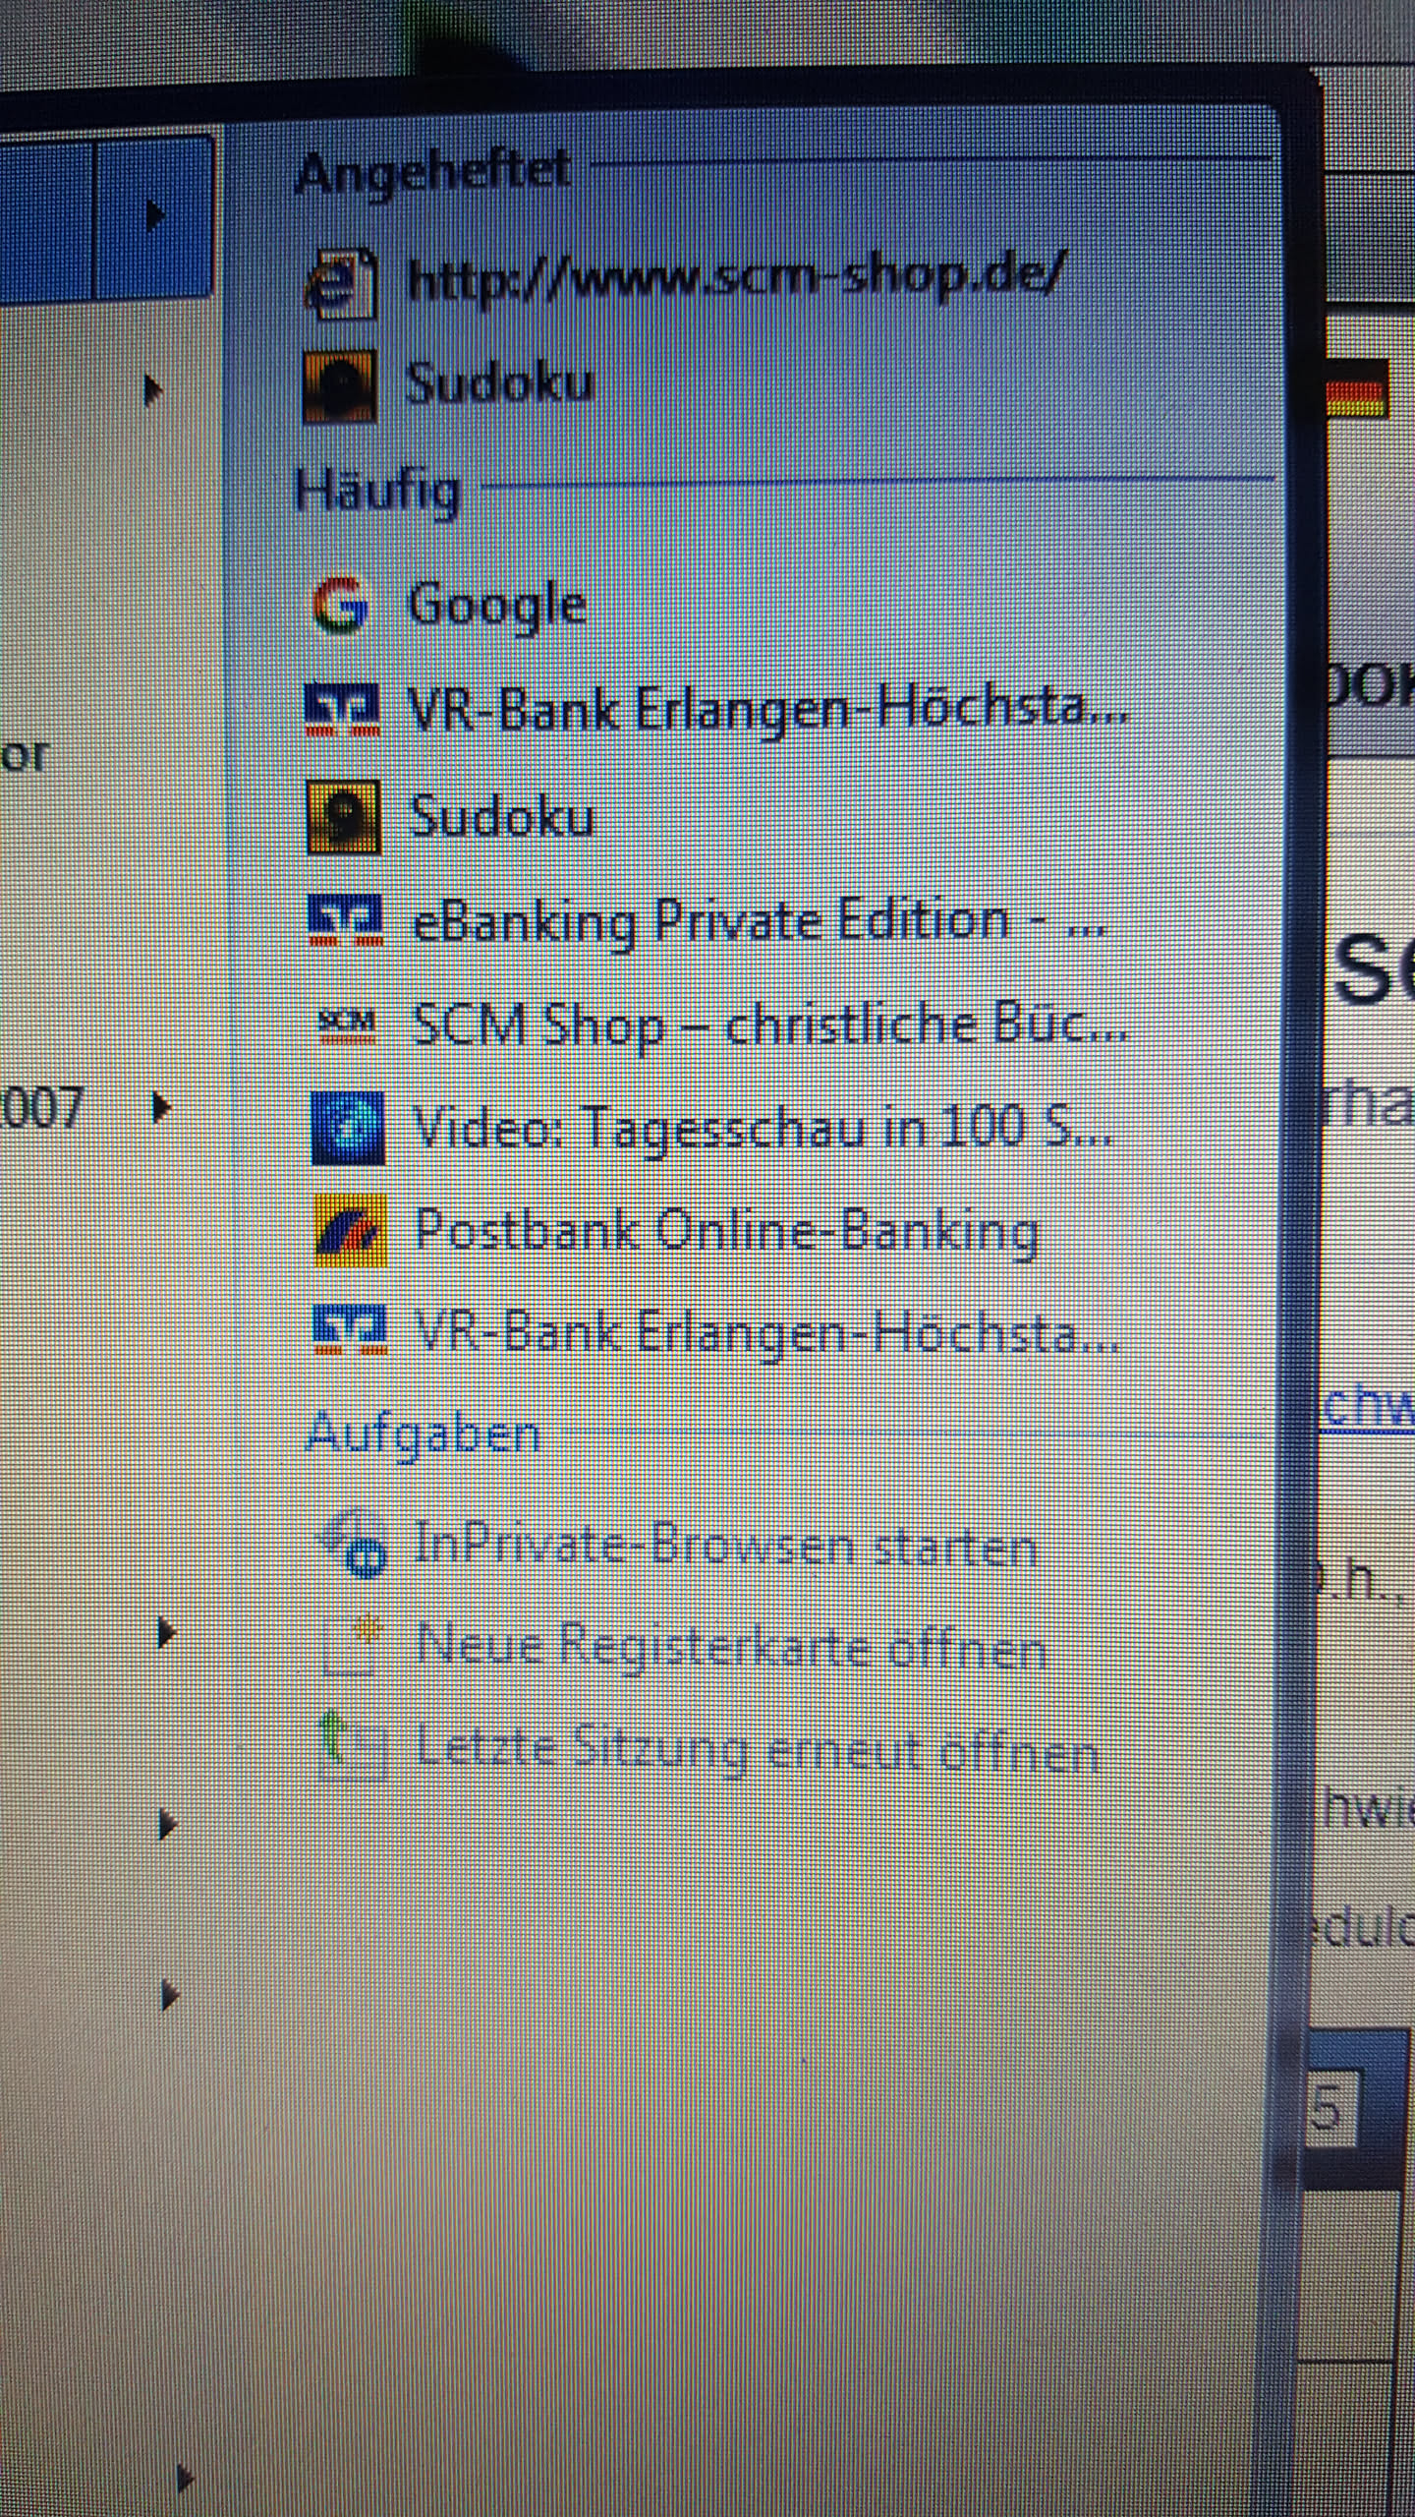The height and width of the screenshot is (2517, 1415).
Task: Click the SCM Shop site icon
Action: (x=347, y=1024)
